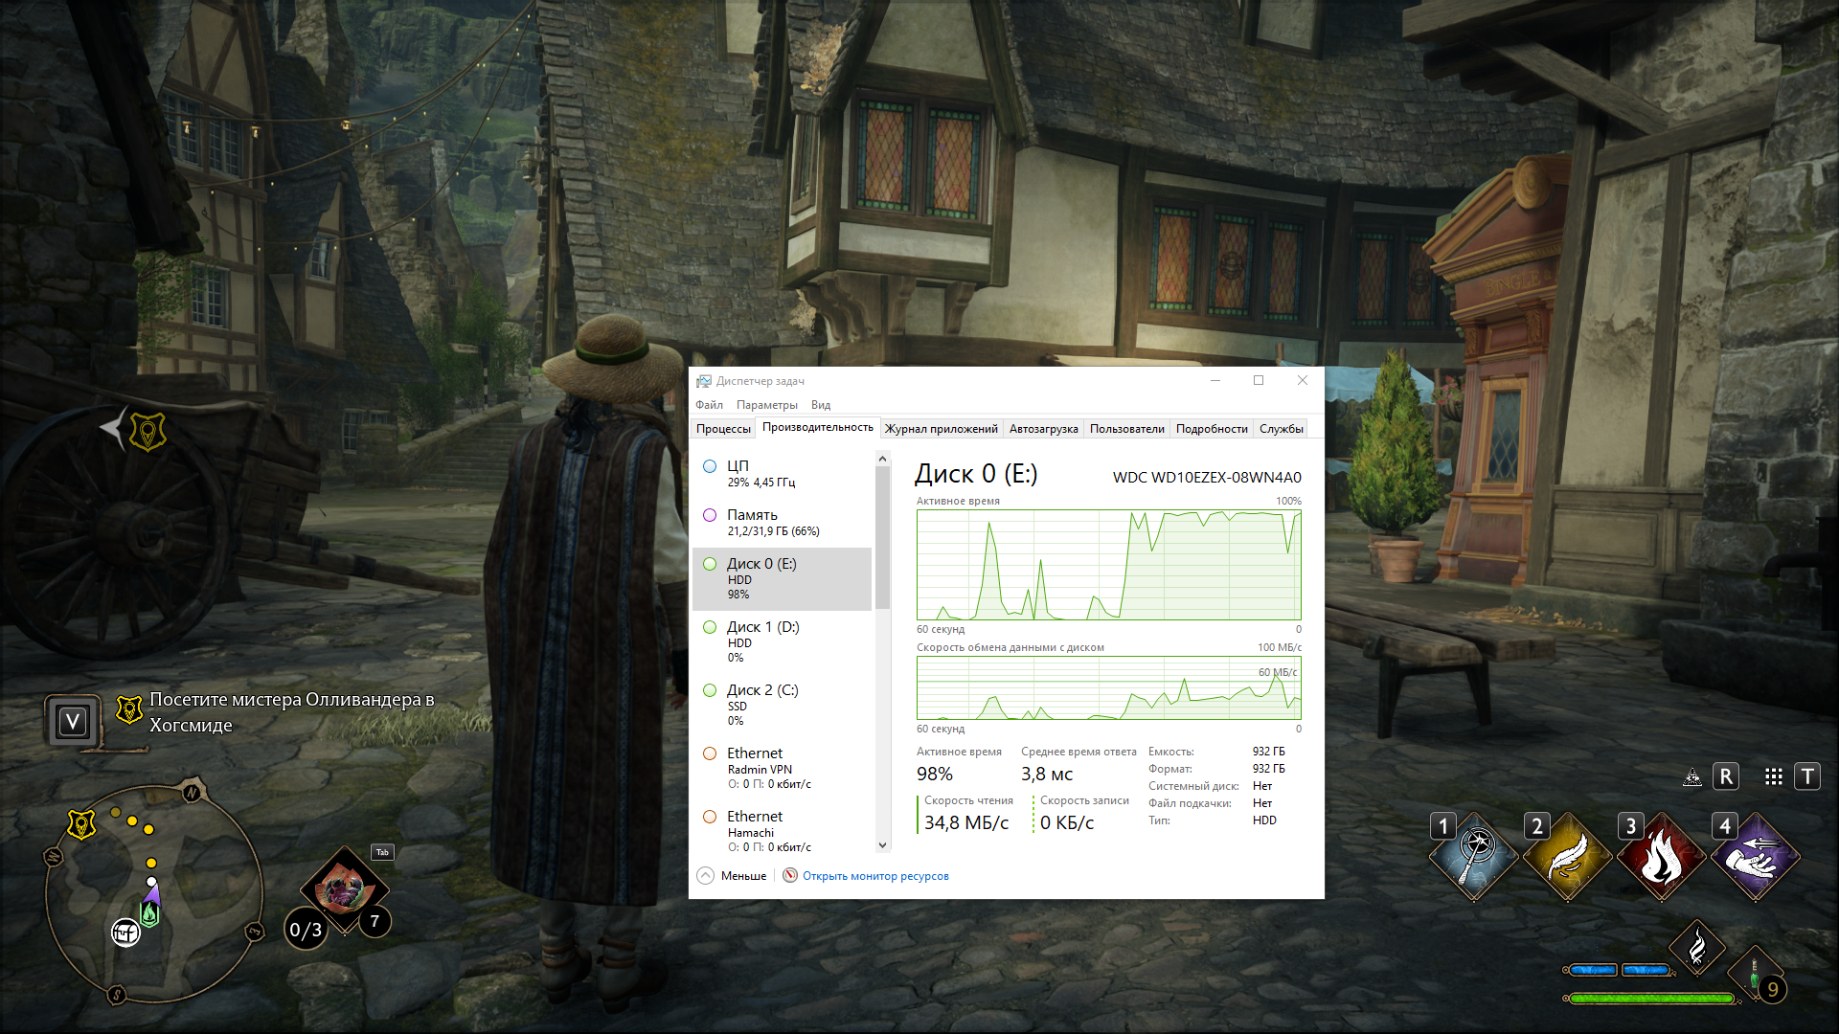Screen dimensions: 1839x1034
Task: Click the quest text Посетите мистера Олливандера
Action: click(292, 712)
